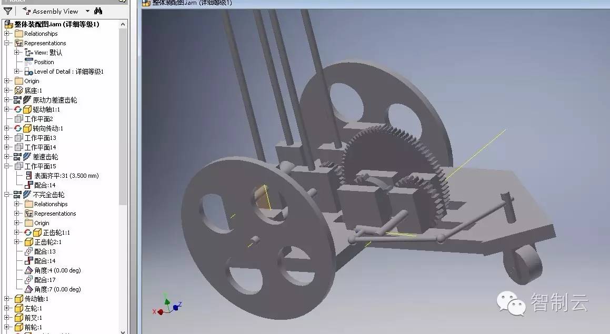
Task: Click the top-level Representations icon
Action: [18, 43]
